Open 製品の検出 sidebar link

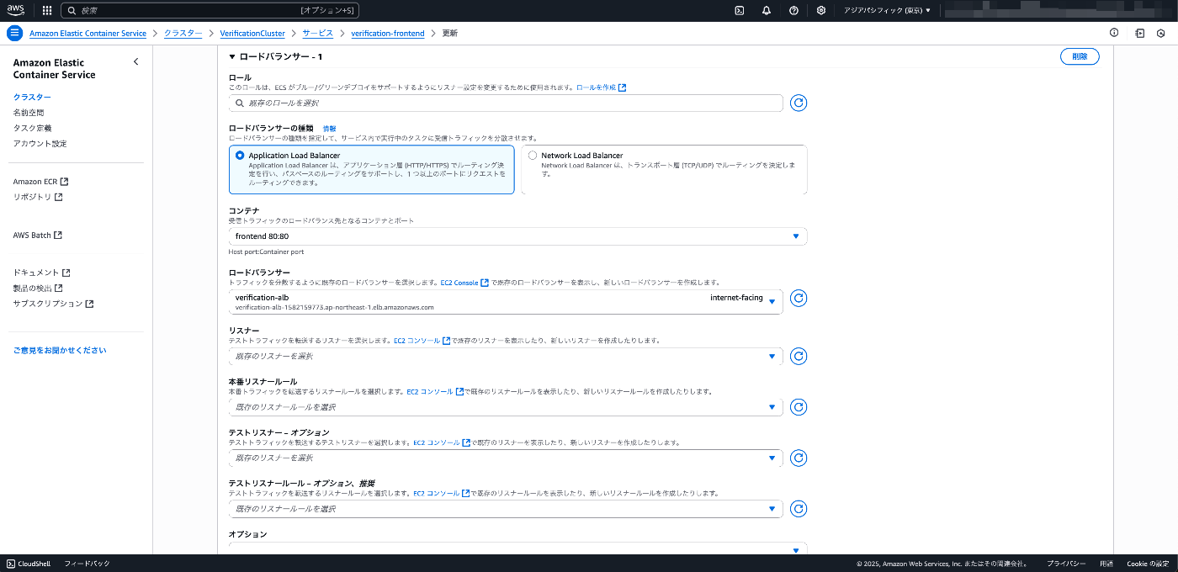[38, 288]
